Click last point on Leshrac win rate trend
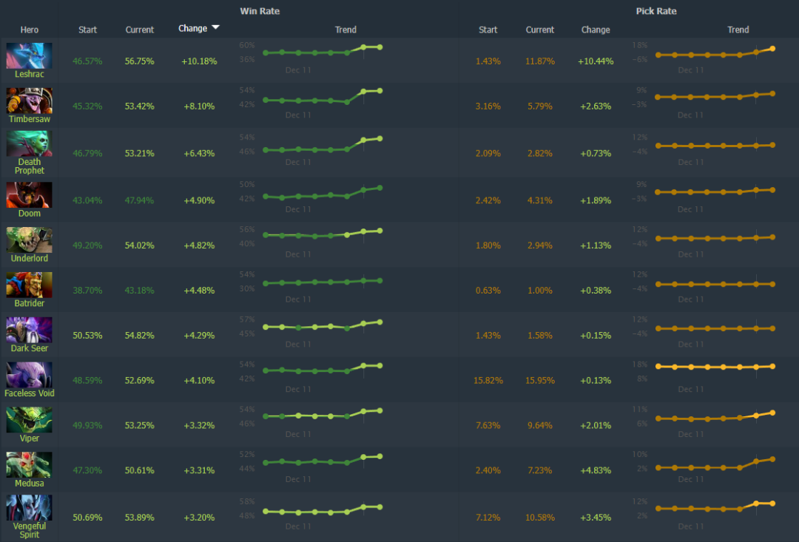Image resolution: width=799 pixels, height=542 pixels. click(380, 47)
